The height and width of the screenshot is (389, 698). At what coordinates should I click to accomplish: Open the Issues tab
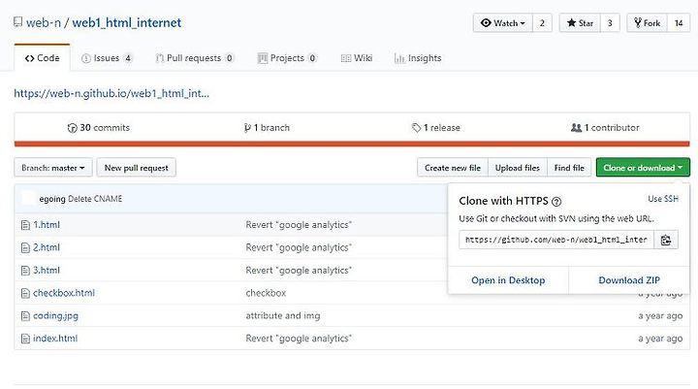[107, 58]
